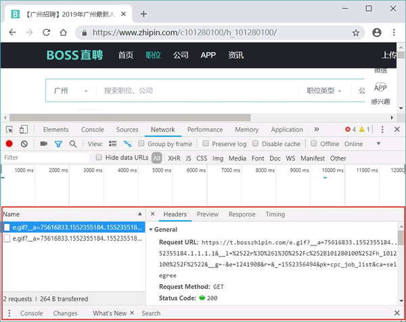The image size is (406, 322).
Task: Close the request details pane
Action: 152,214
